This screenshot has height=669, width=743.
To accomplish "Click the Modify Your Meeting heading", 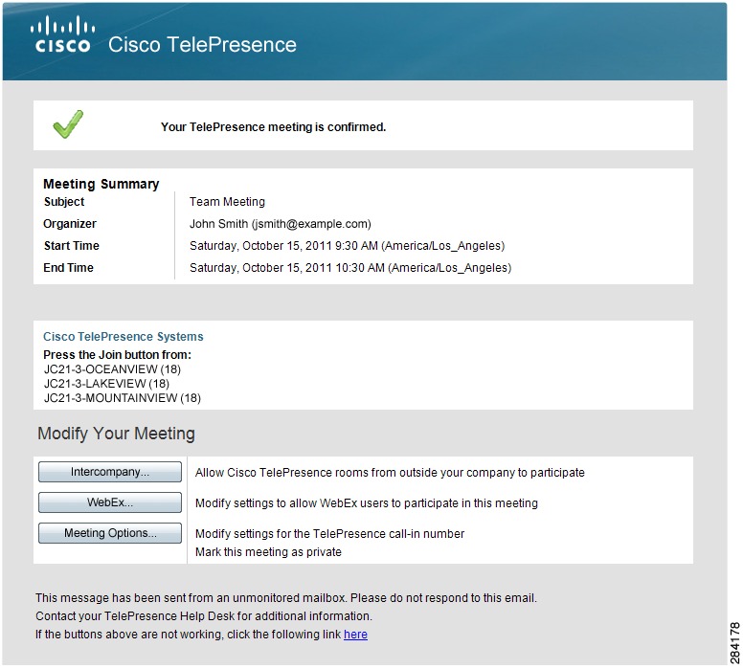I will (116, 434).
